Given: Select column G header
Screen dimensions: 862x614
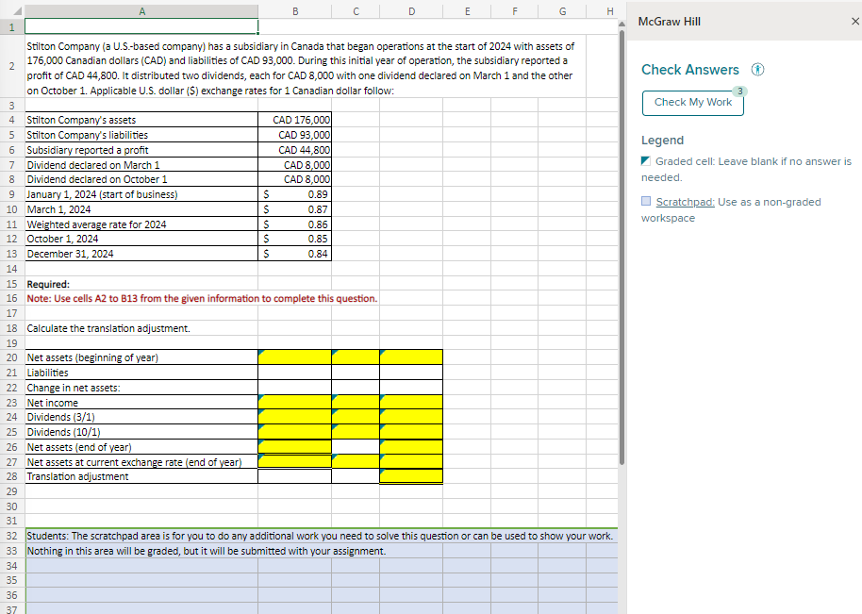Looking at the screenshot, I should pyautogui.click(x=562, y=11).
